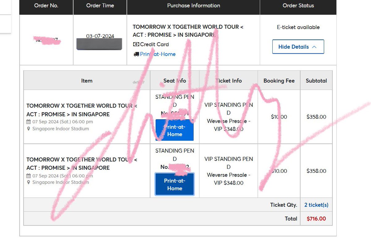Viewport: 371px width, 241px height.
Task: Click second ticket's Singapore Indoor Stadium venue
Action: [61, 182]
